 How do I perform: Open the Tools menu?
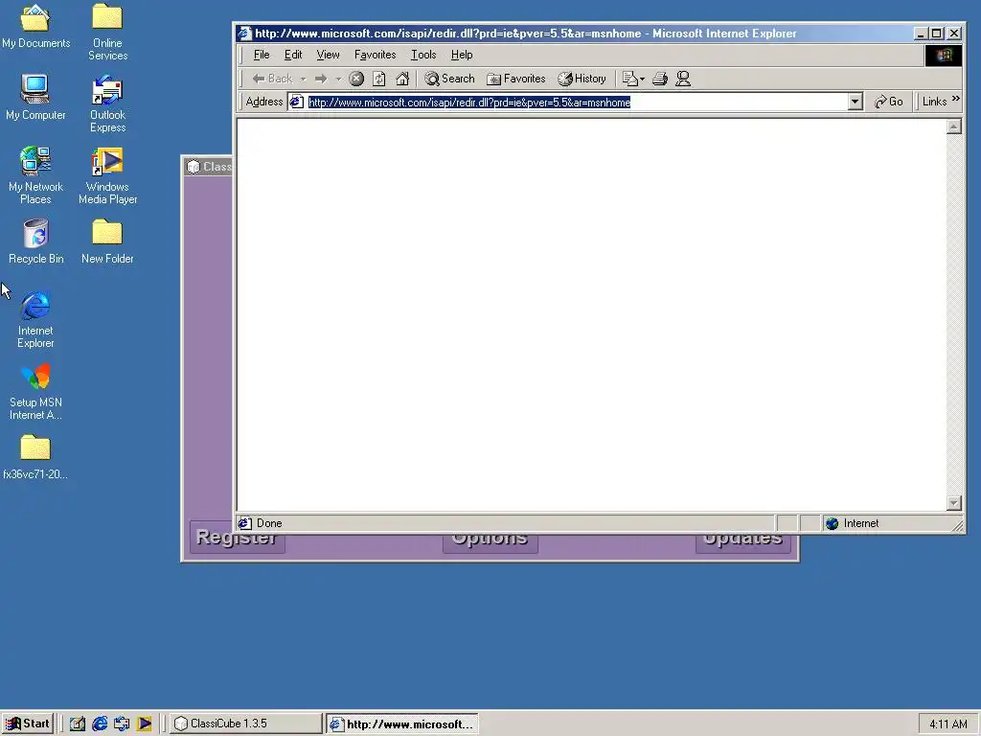click(422, 55)
